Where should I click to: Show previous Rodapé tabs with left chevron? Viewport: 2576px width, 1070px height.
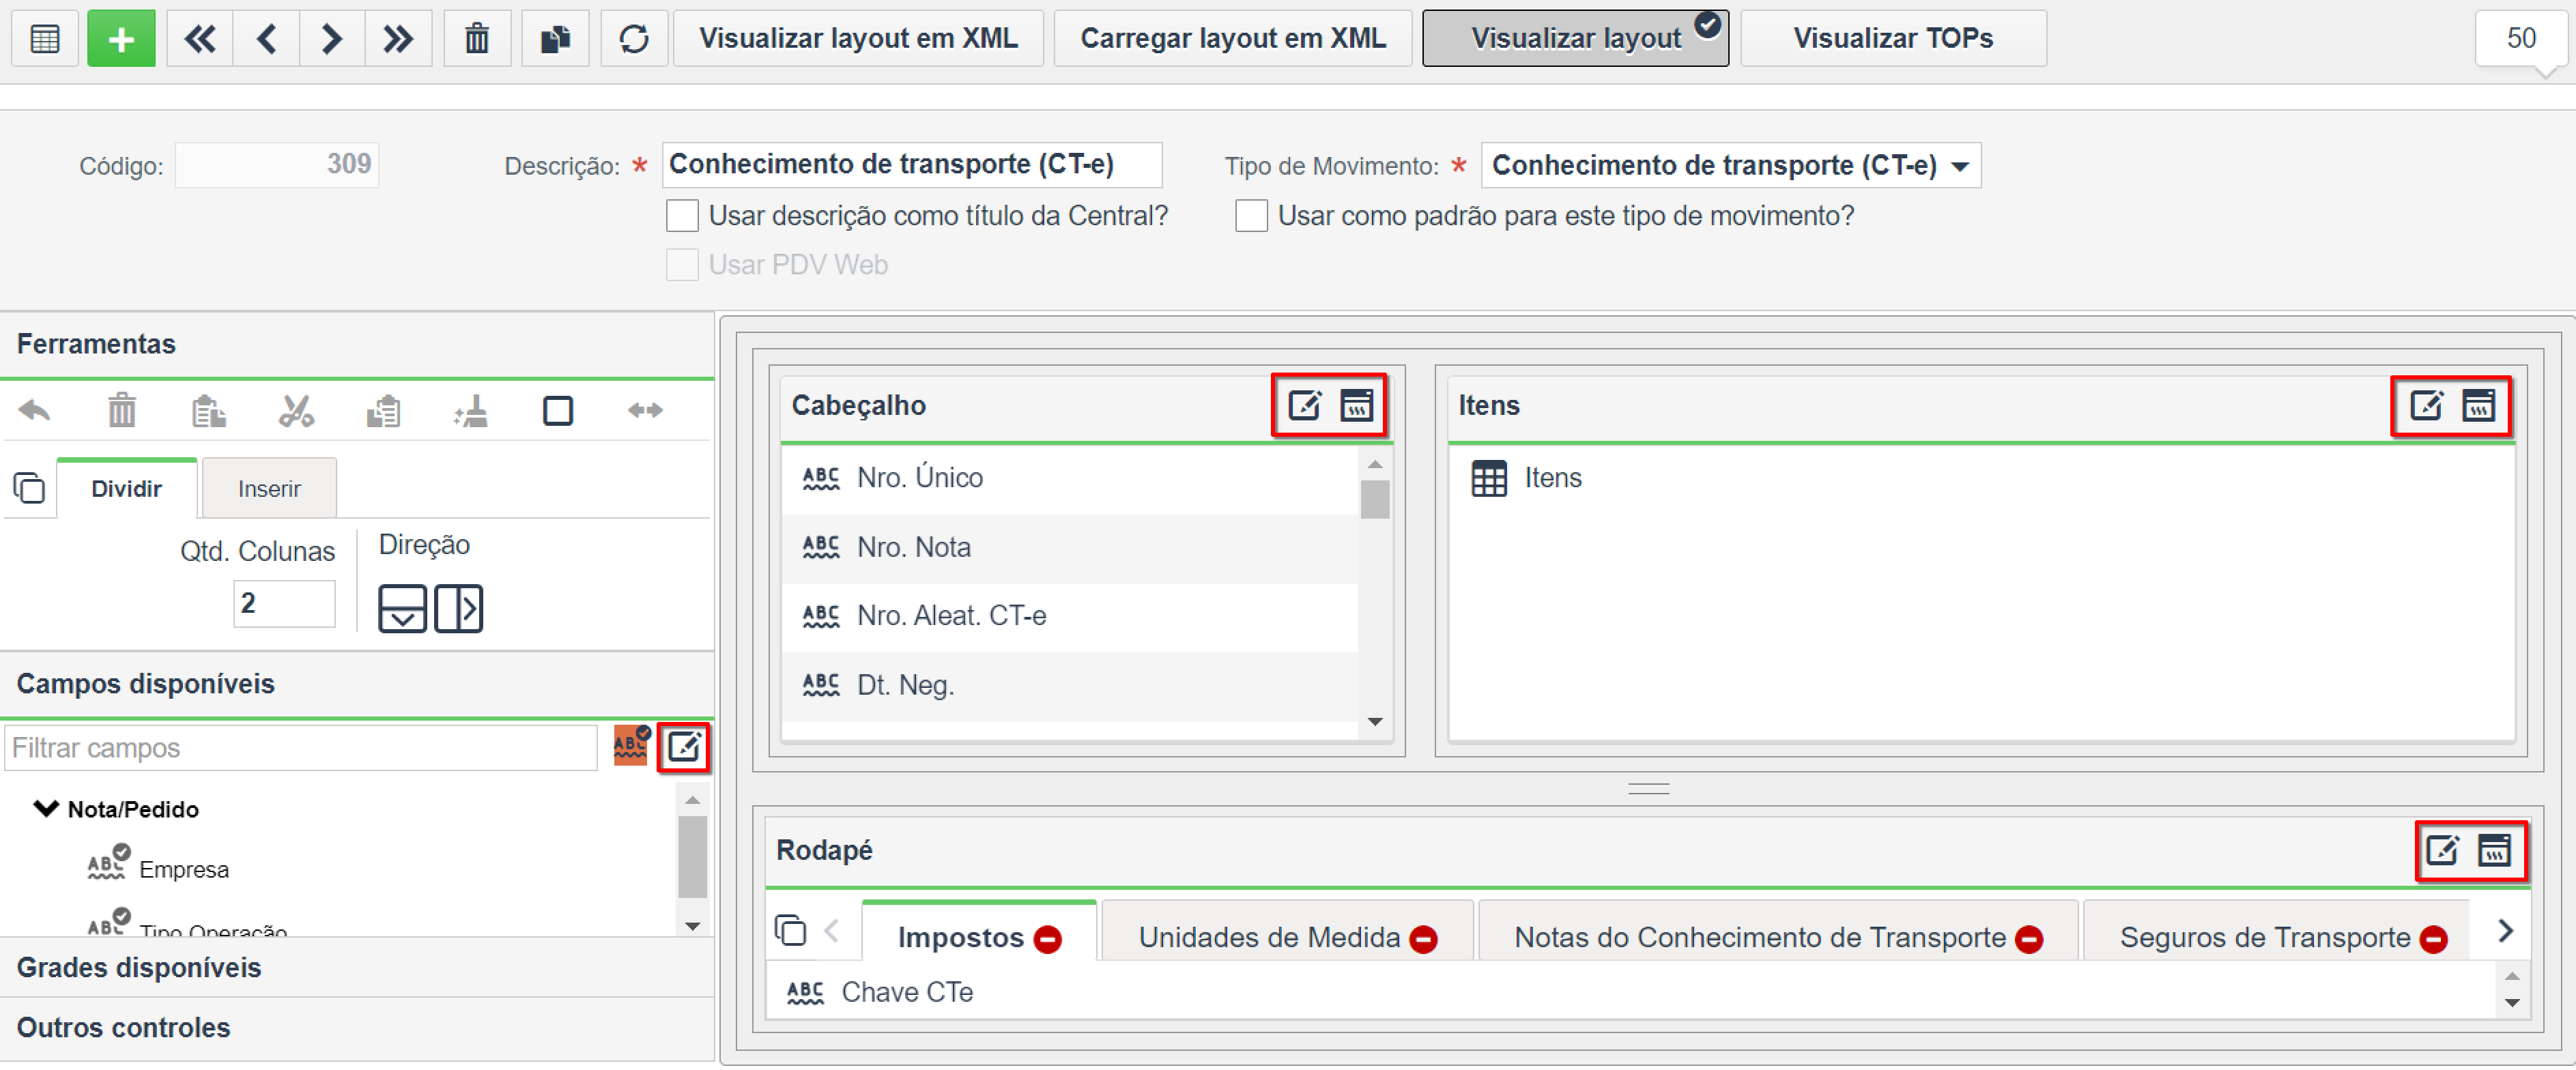[830, 931]
